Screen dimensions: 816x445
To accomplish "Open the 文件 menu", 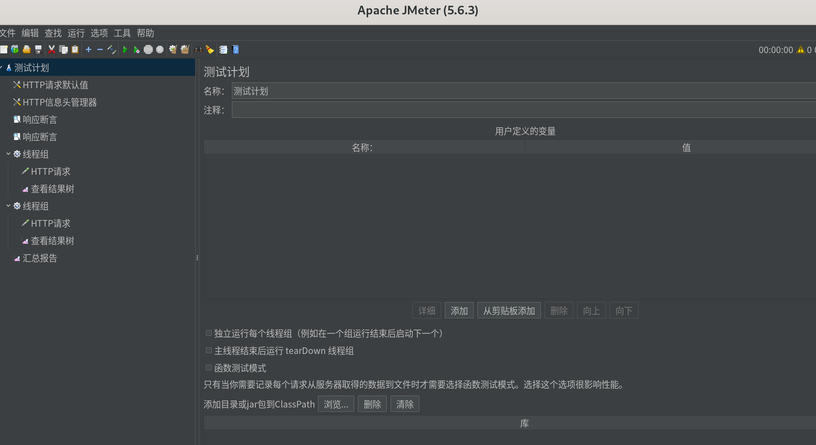I will coord(7,33).
